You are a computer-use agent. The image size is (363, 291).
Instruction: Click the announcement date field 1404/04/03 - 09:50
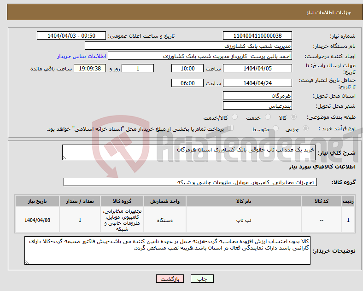tap(71, 35)
